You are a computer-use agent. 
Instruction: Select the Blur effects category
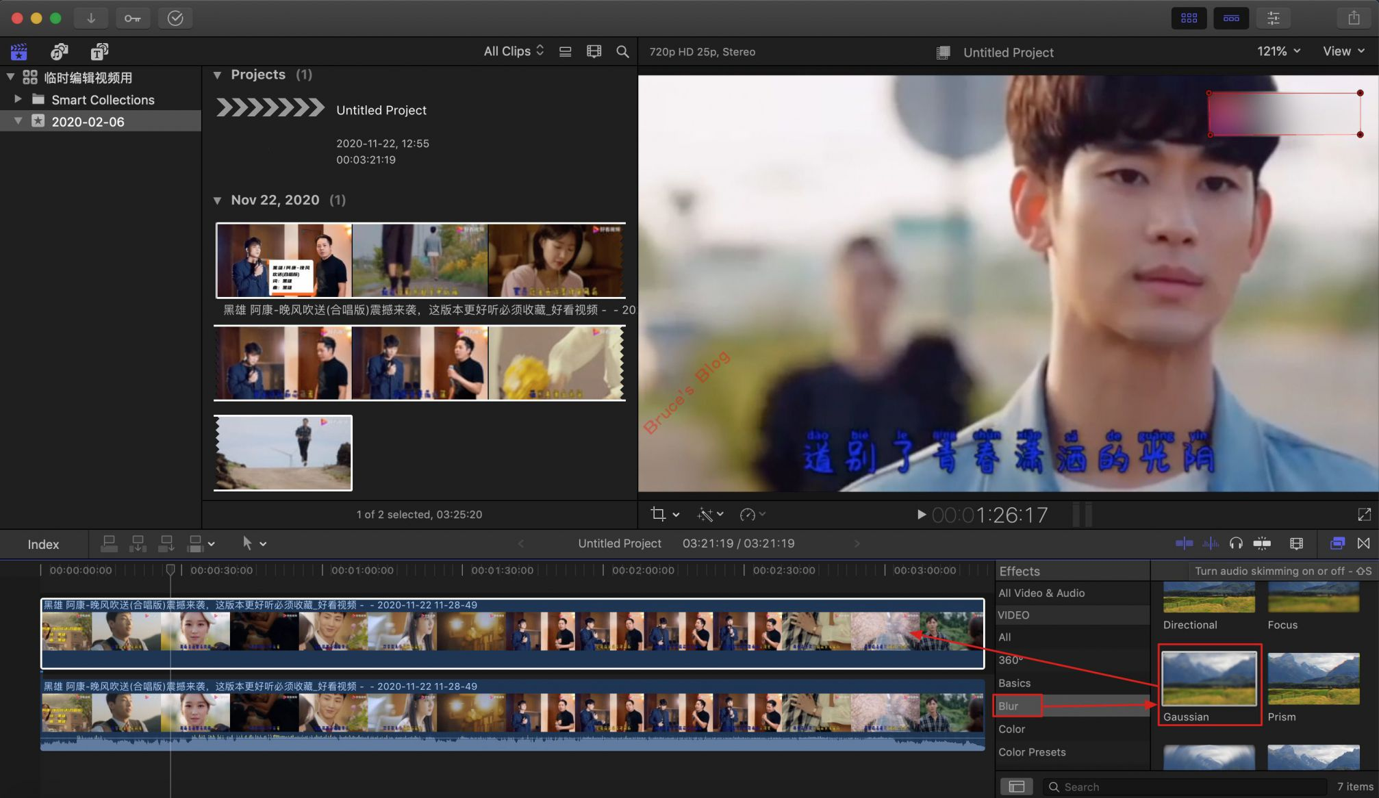point(1009,706)
